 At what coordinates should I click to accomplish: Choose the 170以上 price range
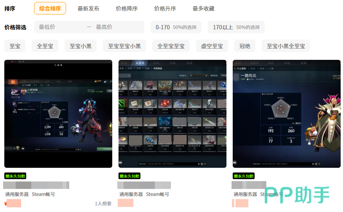click(236, 27)
